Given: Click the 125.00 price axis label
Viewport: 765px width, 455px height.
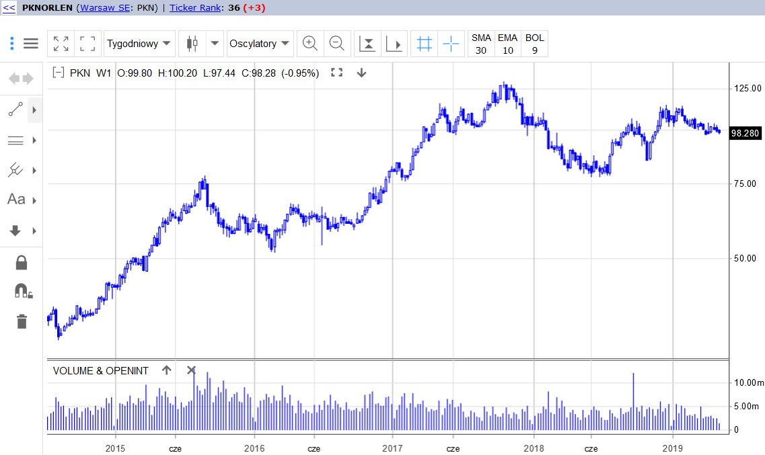Looking at the screenshot, I should click(748, 88).
